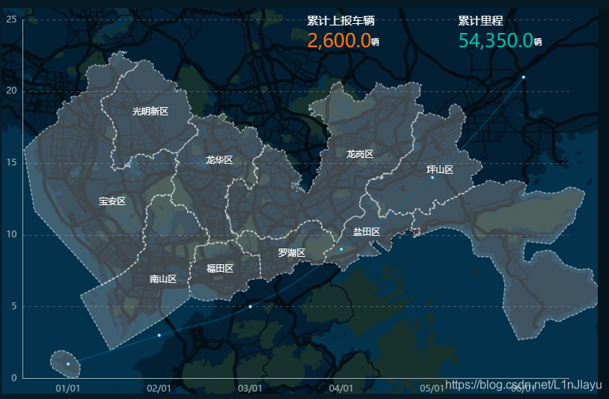Select the 福田区 district label
The width and height of the screenshot is (609, 399).
pos(220,269)
